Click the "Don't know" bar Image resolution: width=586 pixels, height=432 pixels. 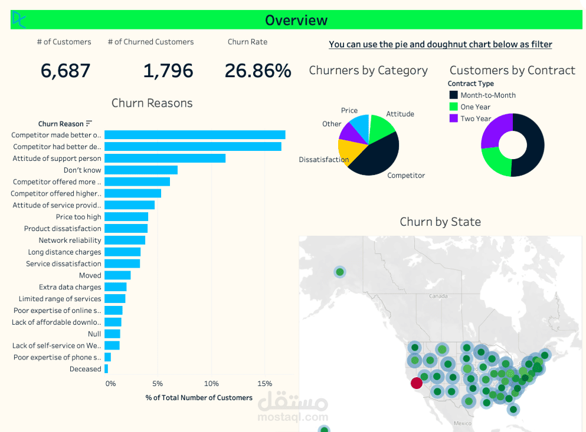(141, 170)
